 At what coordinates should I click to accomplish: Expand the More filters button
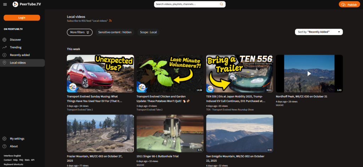[x=80, y=32]
